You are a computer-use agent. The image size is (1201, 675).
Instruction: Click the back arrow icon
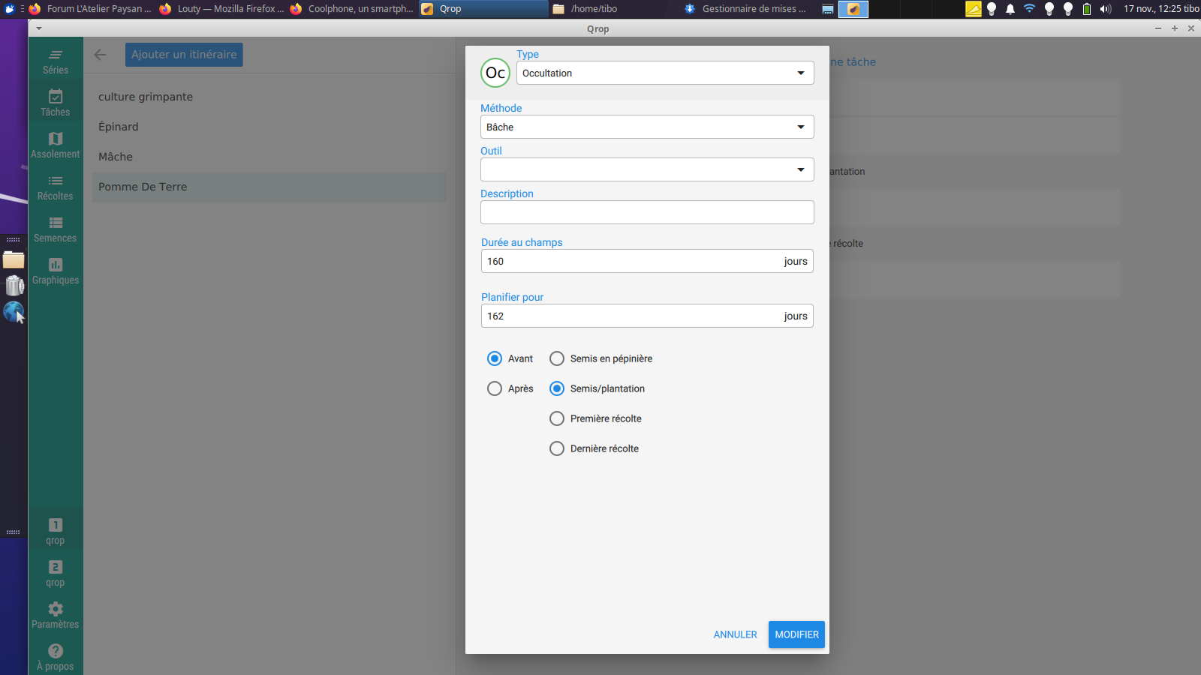pos(100,55)
